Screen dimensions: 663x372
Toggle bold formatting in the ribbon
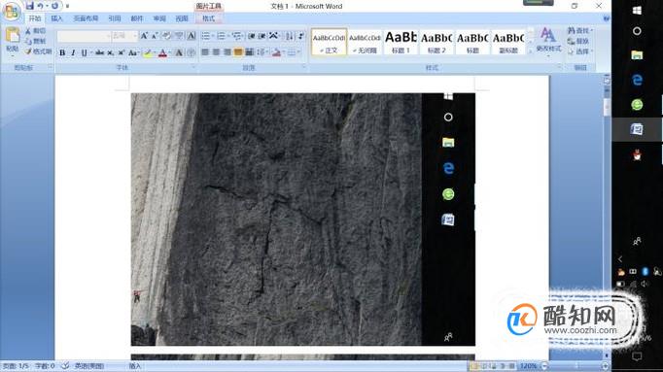[62, 52]
